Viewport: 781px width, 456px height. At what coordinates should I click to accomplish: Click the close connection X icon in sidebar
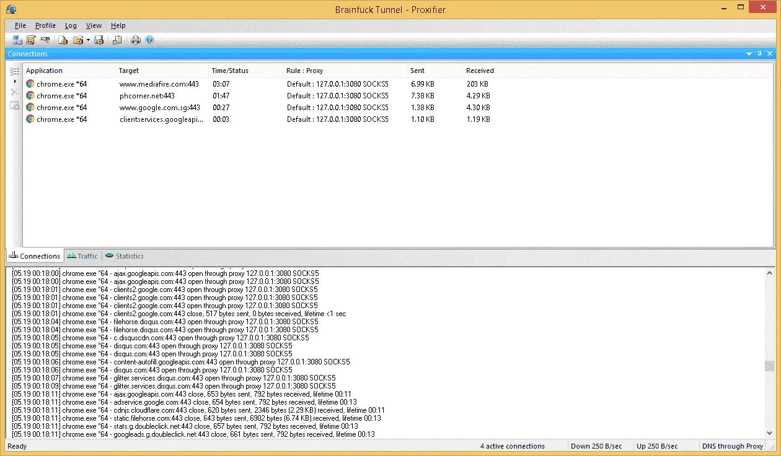[15, 92]
